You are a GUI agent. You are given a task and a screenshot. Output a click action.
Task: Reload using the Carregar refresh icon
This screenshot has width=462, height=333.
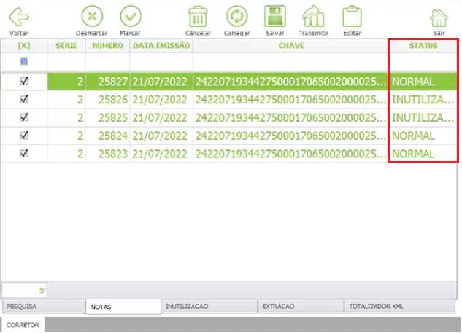(236, 16)
